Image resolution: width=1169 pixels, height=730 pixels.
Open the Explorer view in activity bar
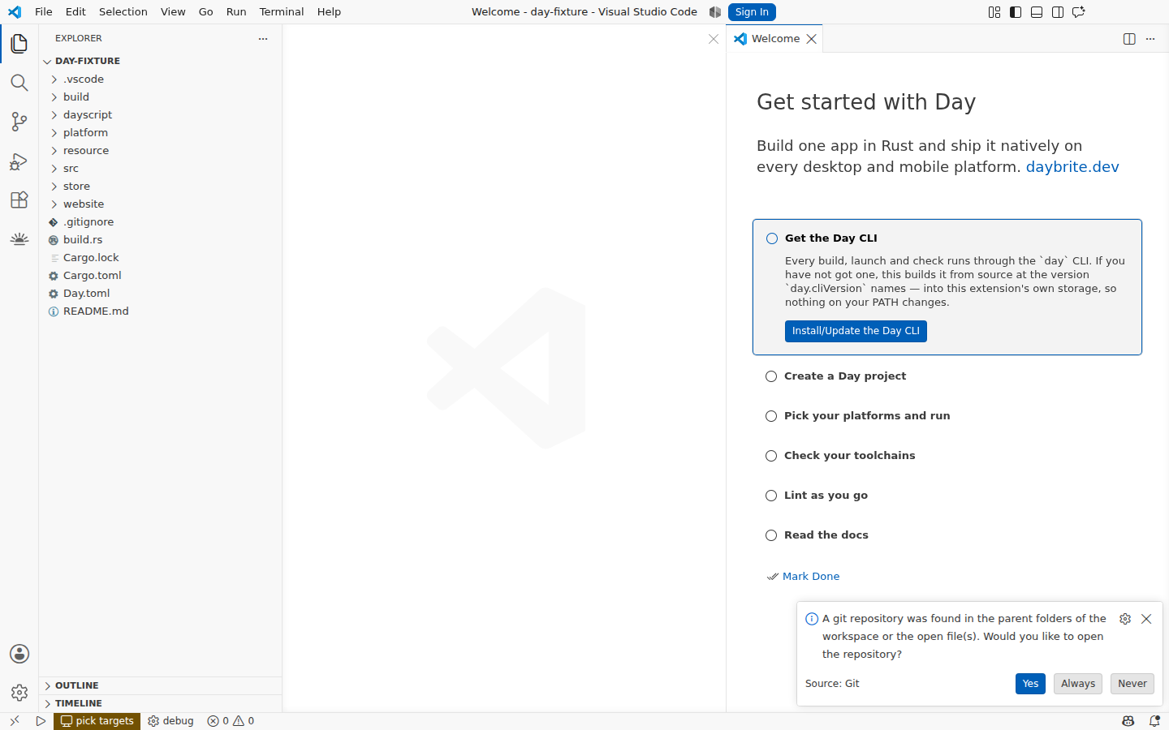19,44
